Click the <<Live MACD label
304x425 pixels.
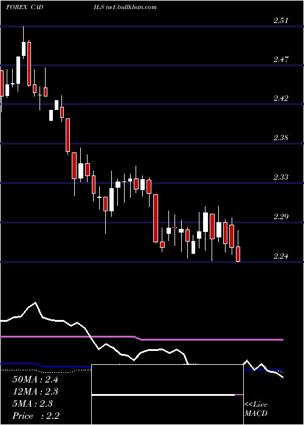[256, 409]
